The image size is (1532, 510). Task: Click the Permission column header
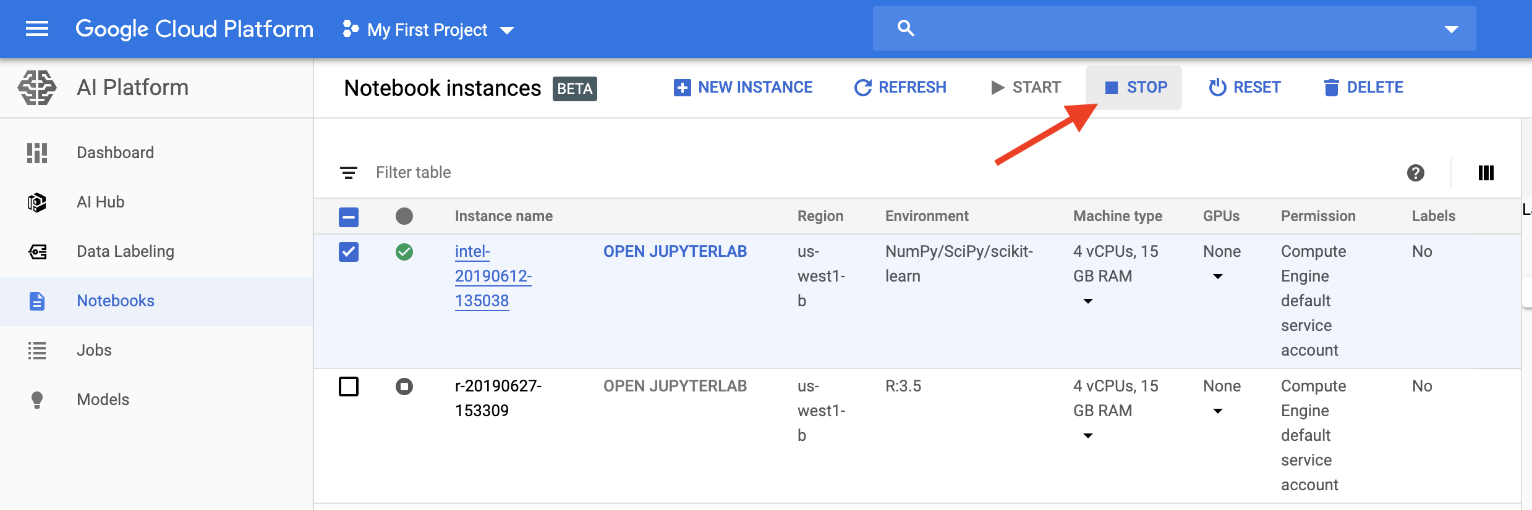1318,216
